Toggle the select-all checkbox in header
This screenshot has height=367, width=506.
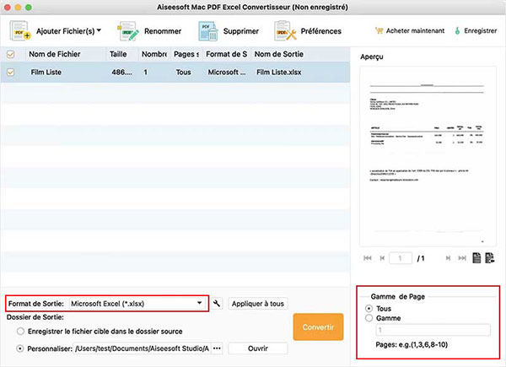pos(11,54)
